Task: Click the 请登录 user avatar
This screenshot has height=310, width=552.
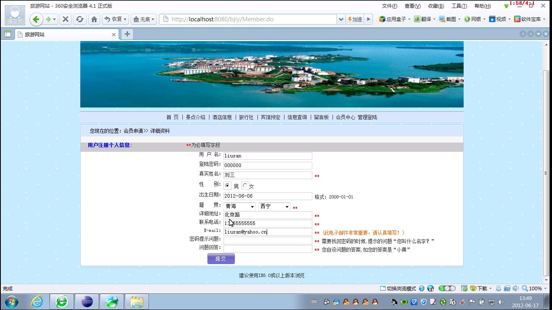Action: click(x=15, y=15)
